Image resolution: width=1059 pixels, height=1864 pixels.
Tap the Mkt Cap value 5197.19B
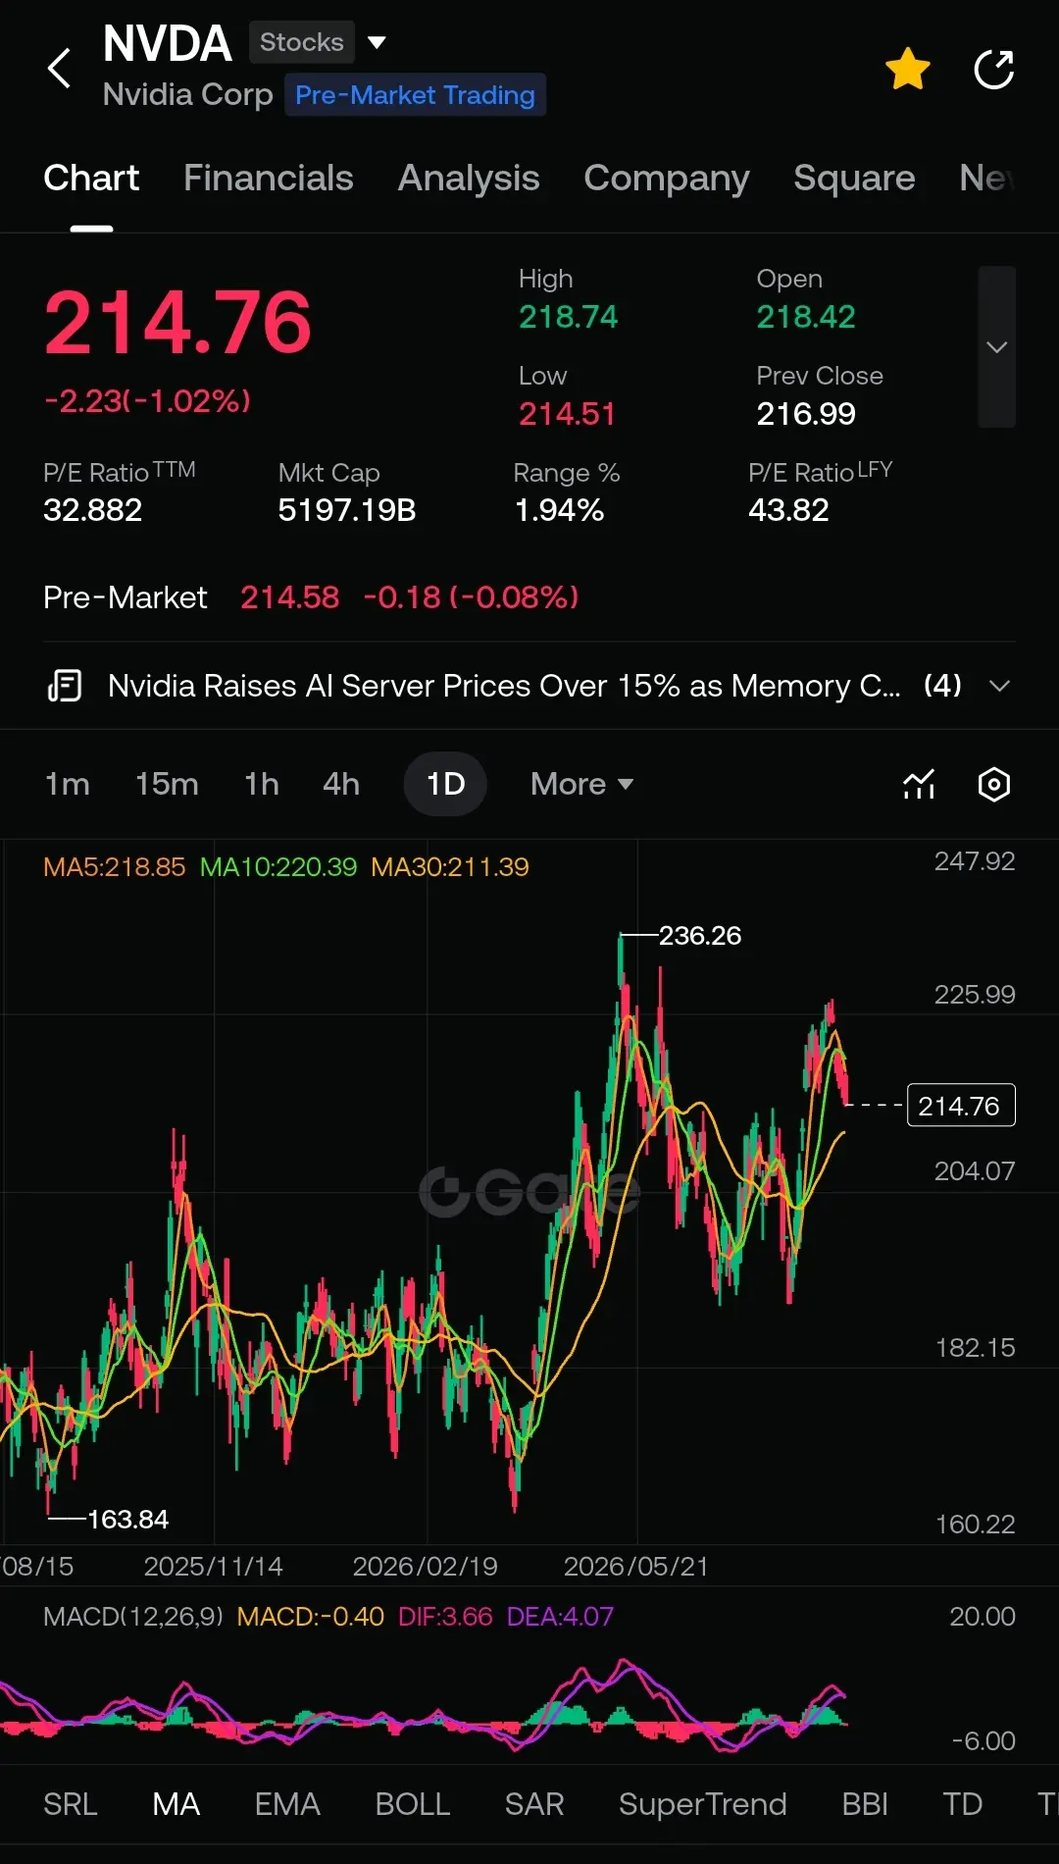[x=347, y=510]
